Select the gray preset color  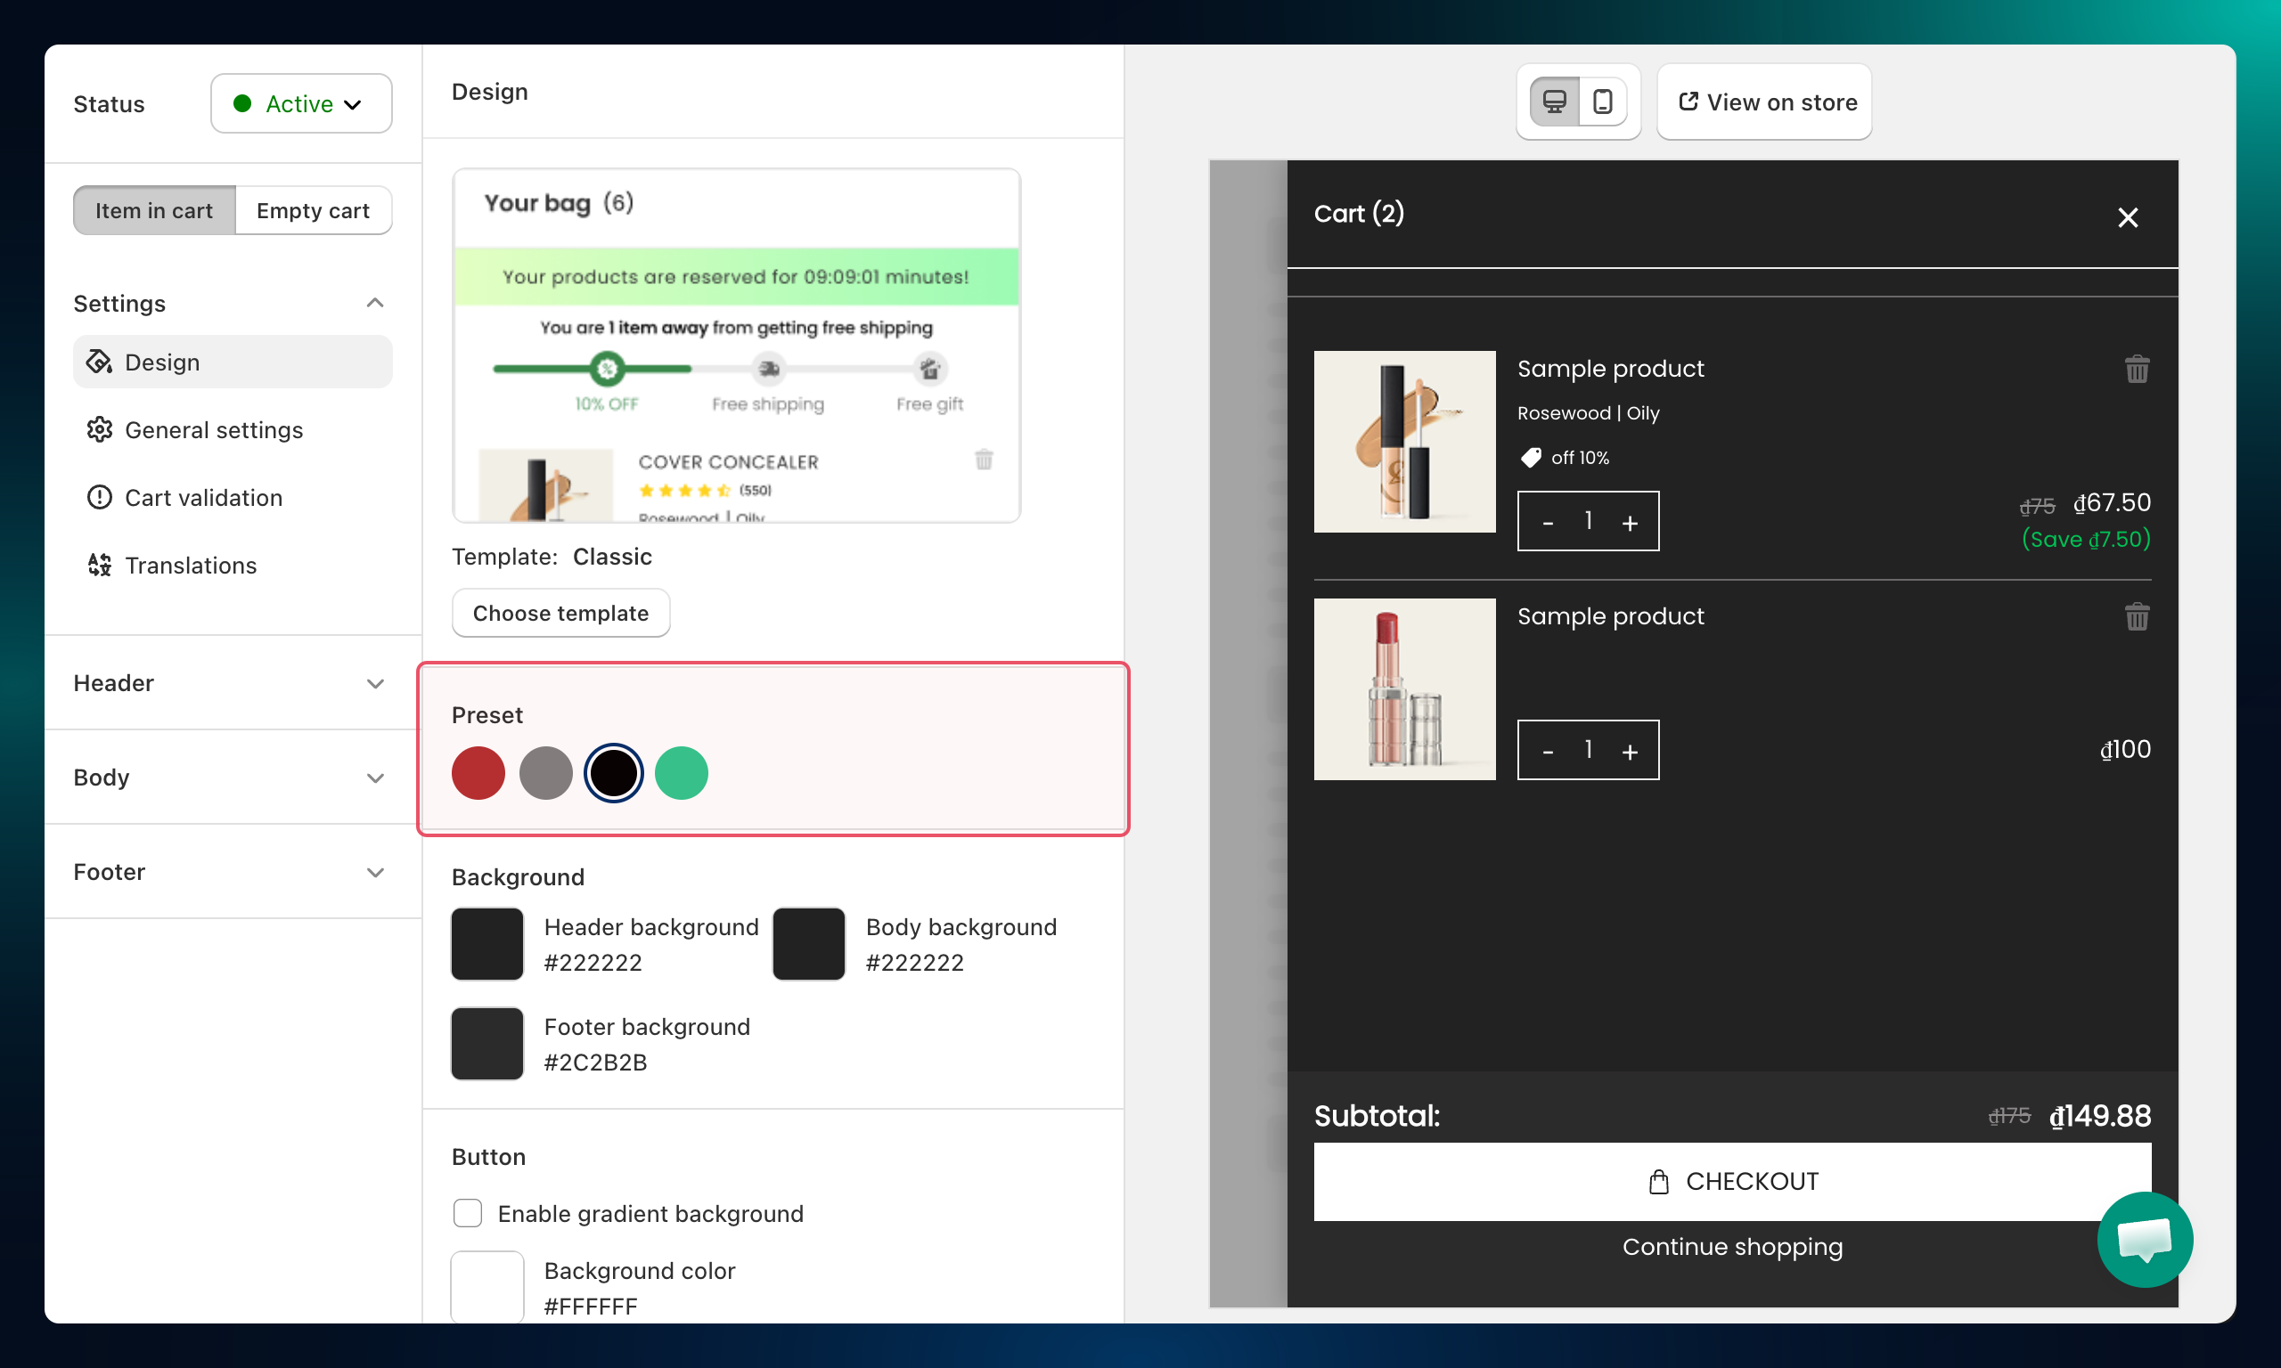pos(546,772)
